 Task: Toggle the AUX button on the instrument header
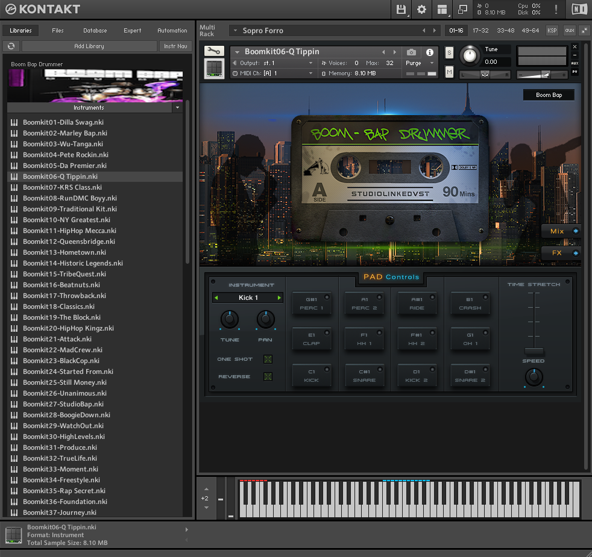click(x=575, y=63)
